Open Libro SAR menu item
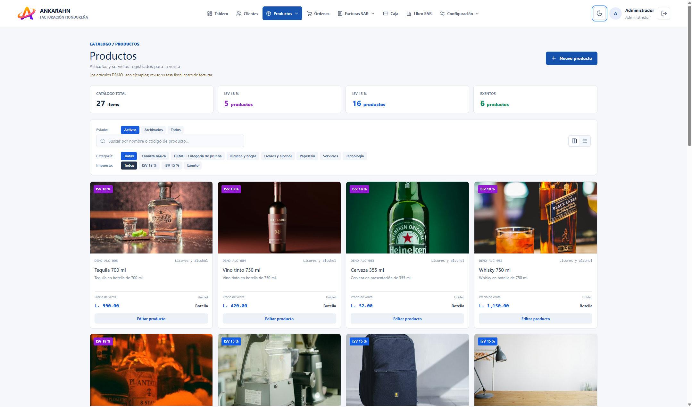Screen dimensions: 692x407 pyautogui.click(x=419, y=13)
